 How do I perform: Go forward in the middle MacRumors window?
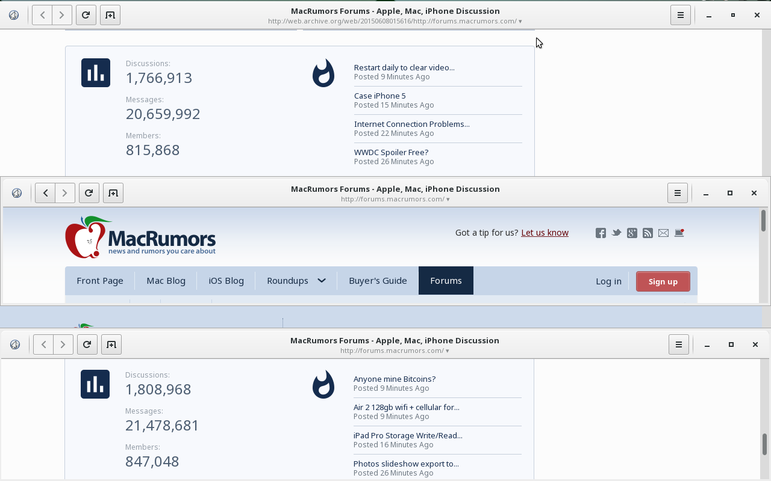64,193
